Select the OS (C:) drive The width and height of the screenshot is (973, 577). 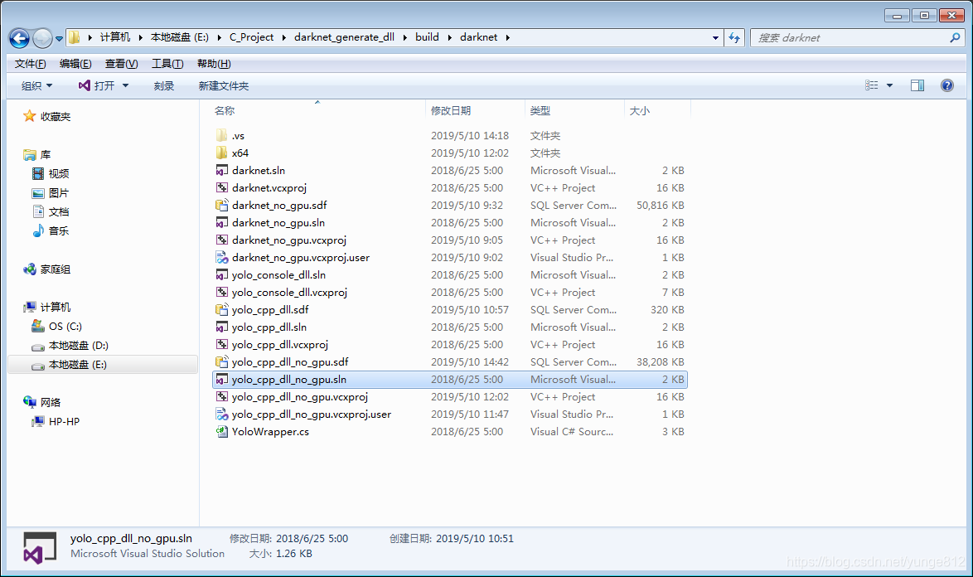65,327
